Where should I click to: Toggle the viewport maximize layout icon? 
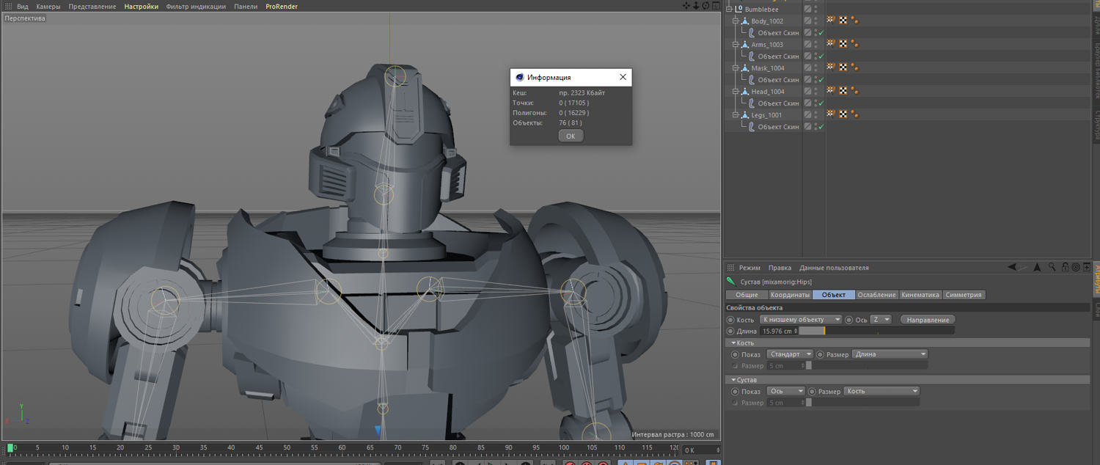tap(716, 6)
